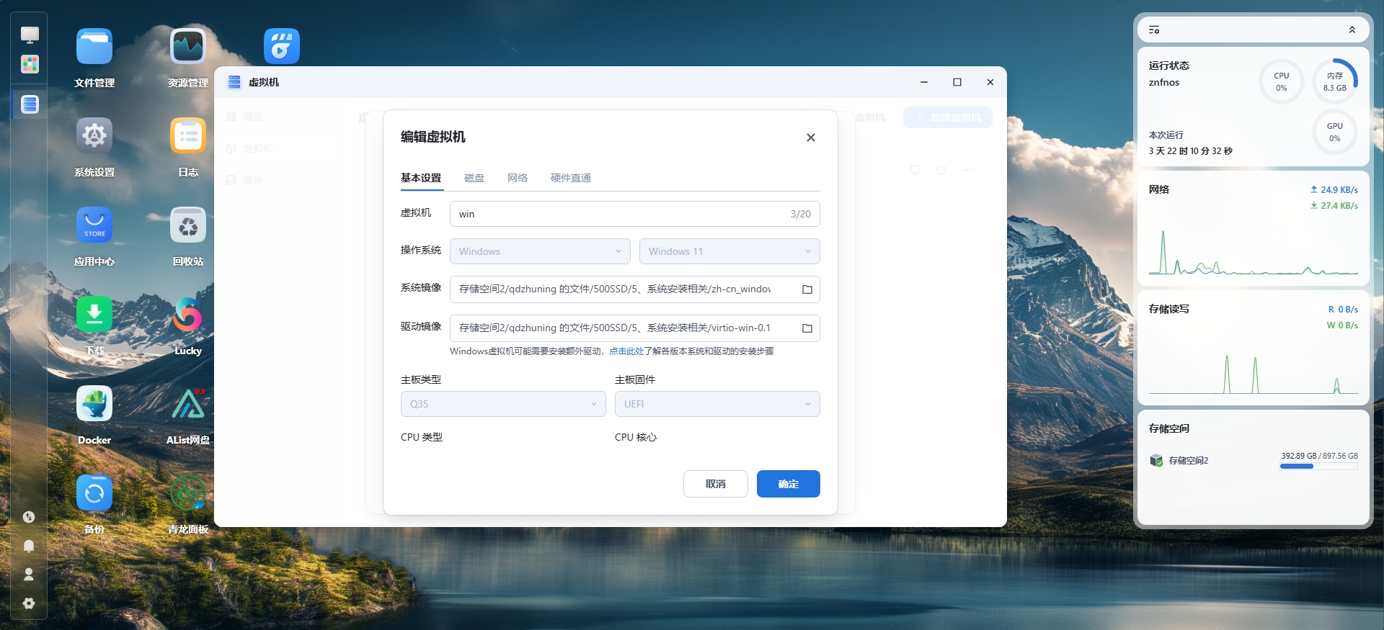The image size is (1384, 630).
Task: Open the 系统设置 desktop icon
Action: [94, 136]
